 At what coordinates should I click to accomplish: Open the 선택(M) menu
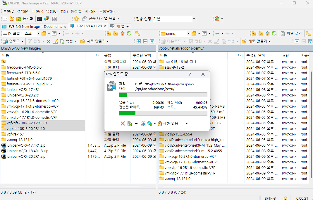click(x=23, y=11)
